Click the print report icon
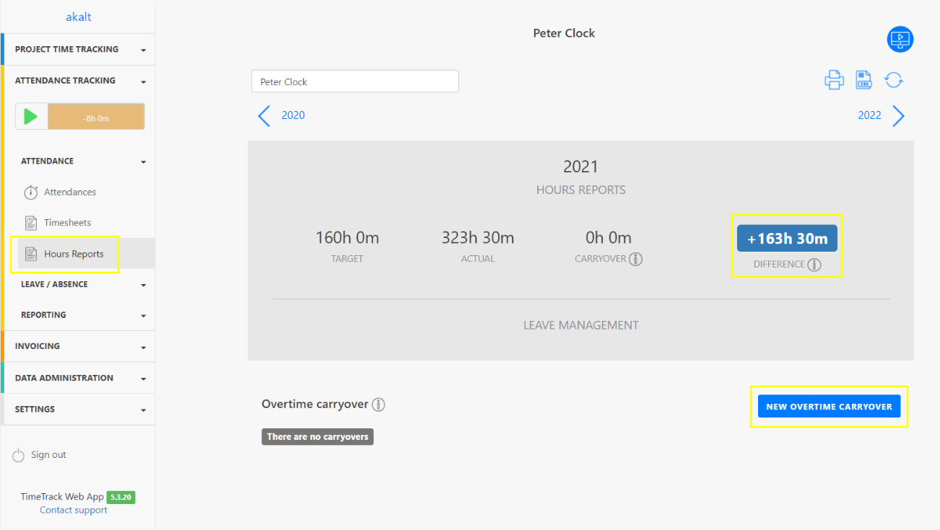This screenshot has width=940, height=530. coord(834,80)
